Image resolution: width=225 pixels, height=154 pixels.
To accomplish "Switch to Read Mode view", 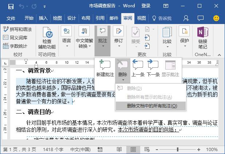I will pos(119,150).
